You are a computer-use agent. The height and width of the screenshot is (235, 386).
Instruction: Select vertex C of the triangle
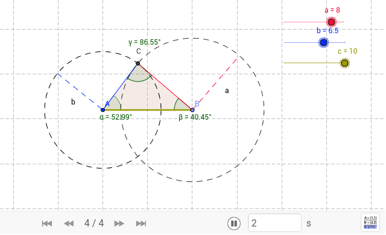(x=138, y=63)
